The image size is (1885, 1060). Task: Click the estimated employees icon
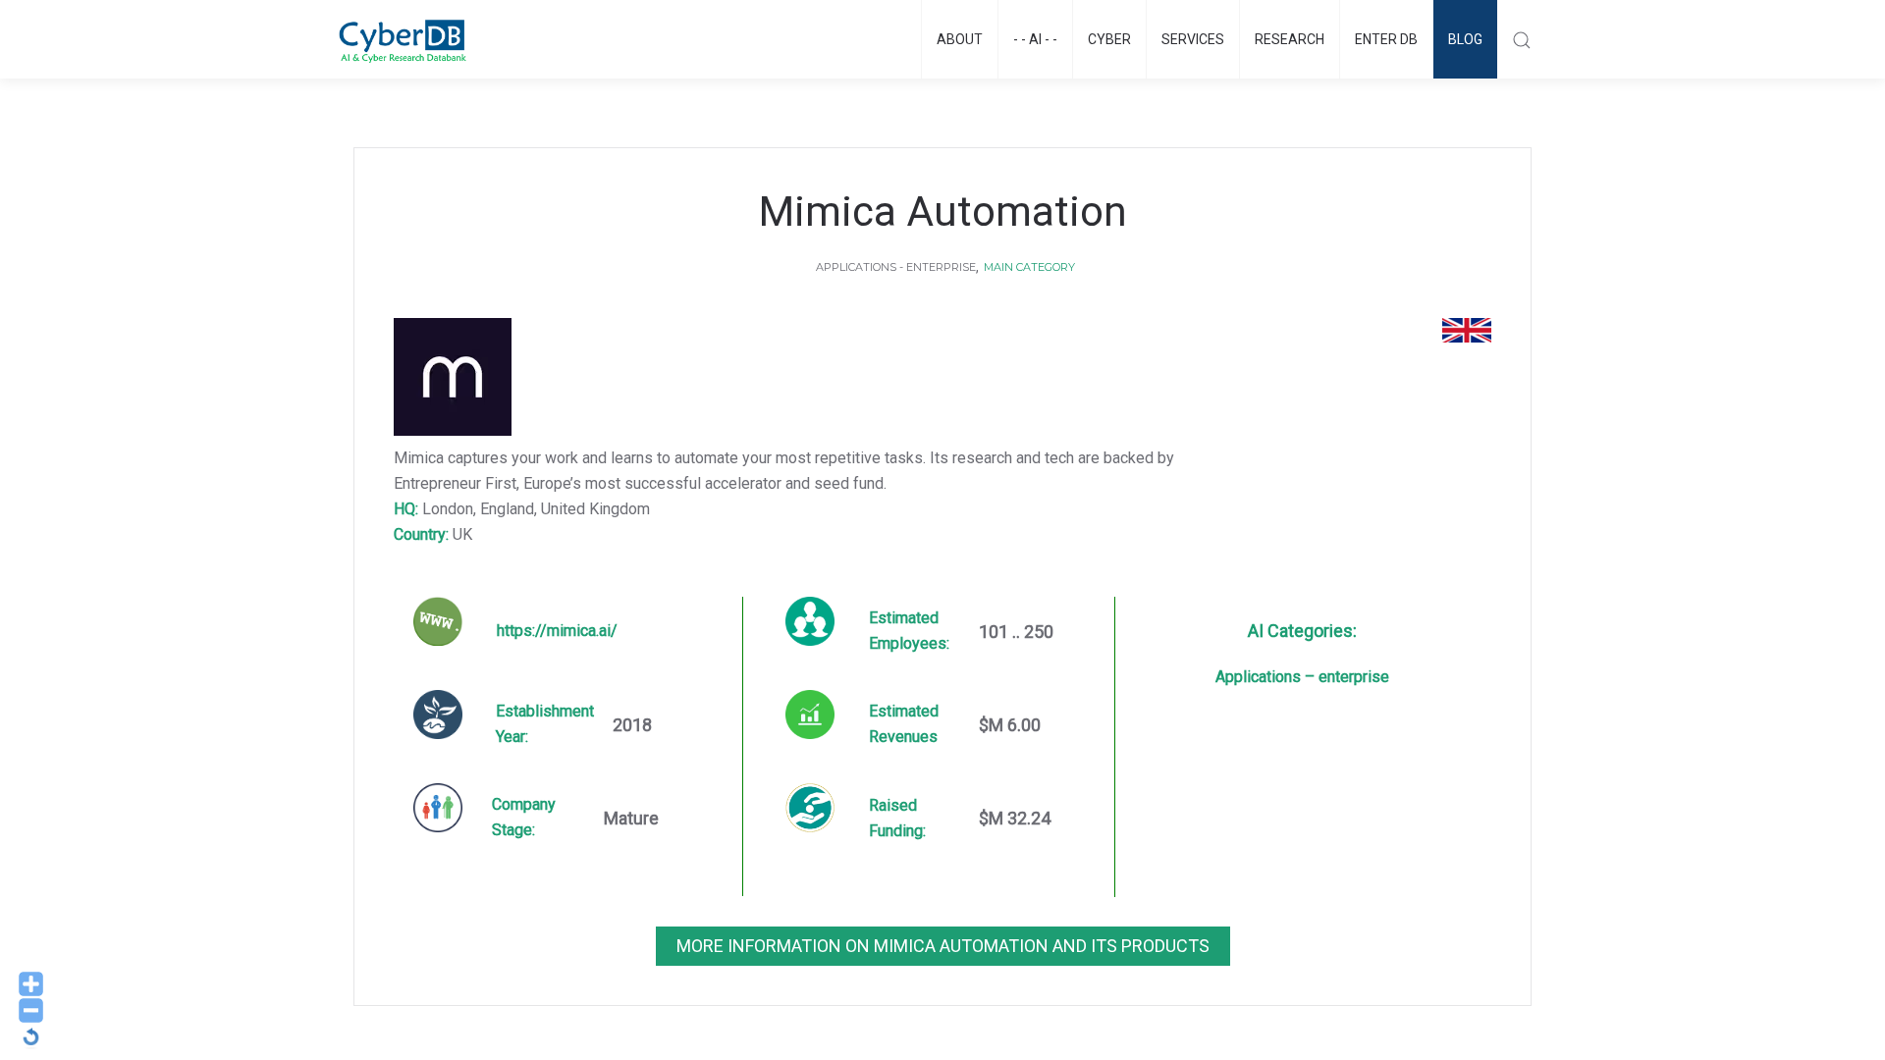pos(810,621)
